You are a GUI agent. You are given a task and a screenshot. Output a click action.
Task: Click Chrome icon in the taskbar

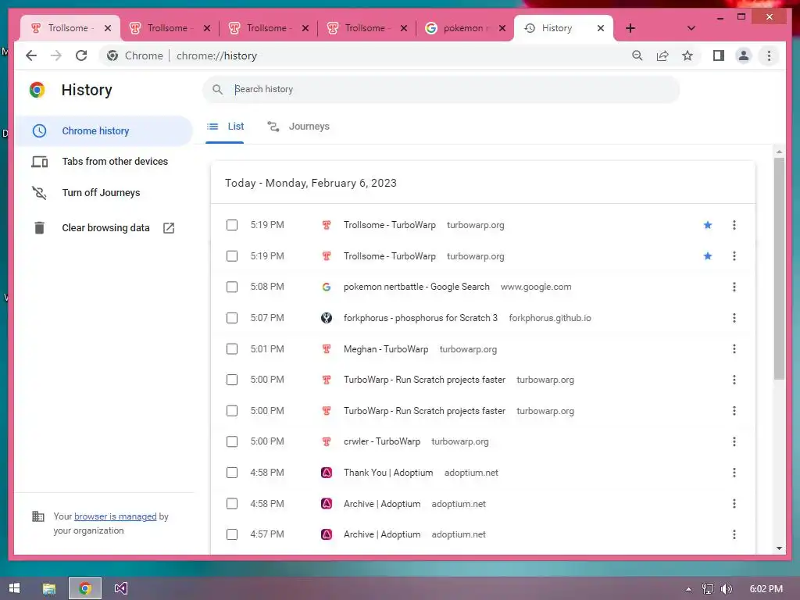tap(85, 589)
